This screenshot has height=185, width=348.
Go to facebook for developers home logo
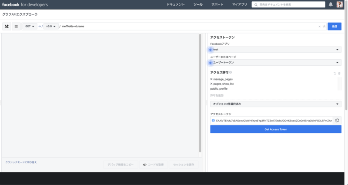[25, 4]
